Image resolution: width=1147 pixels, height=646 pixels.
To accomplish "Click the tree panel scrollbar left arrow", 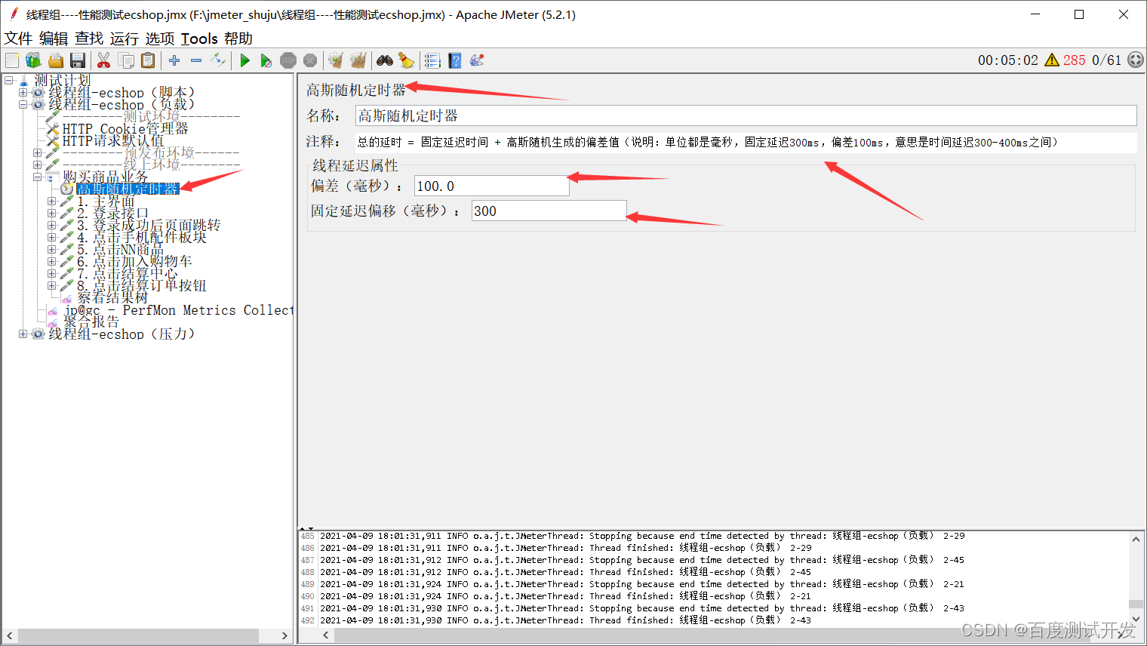I will [x=10, y=635].
